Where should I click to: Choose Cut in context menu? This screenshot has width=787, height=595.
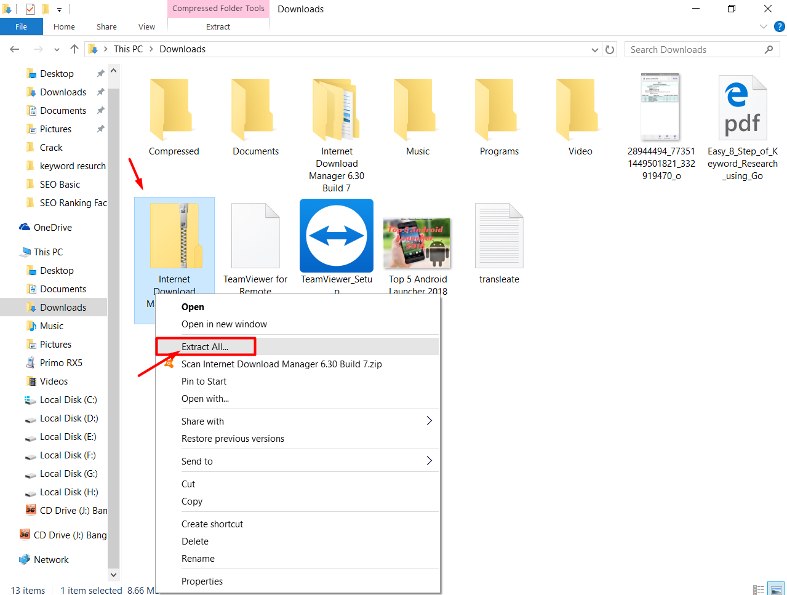click(x=298, y=484)
